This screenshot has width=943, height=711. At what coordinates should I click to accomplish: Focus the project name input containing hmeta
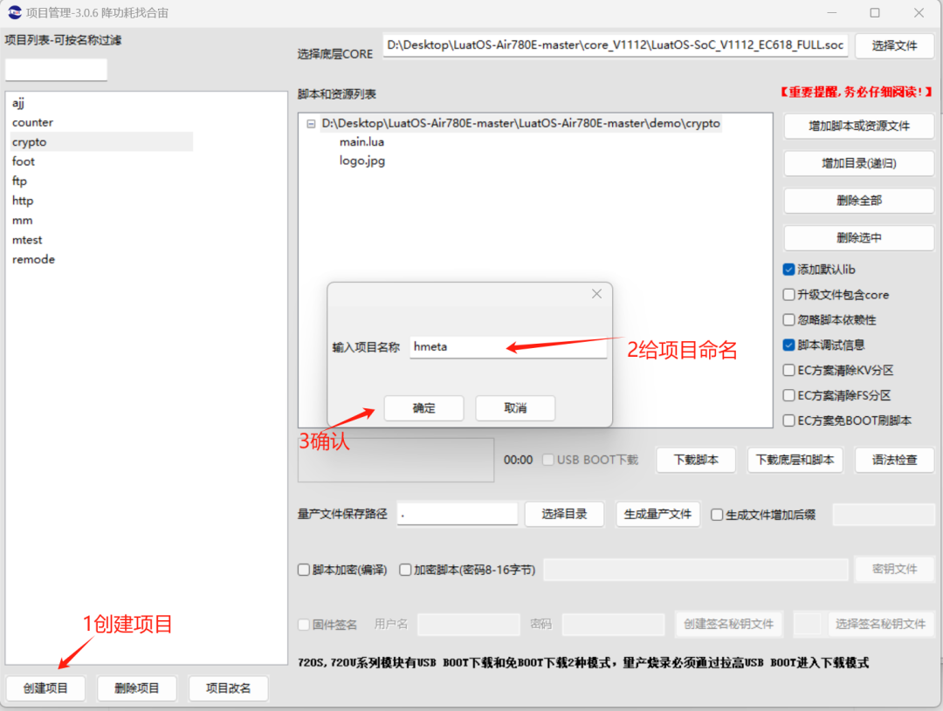tap(508, 347)
